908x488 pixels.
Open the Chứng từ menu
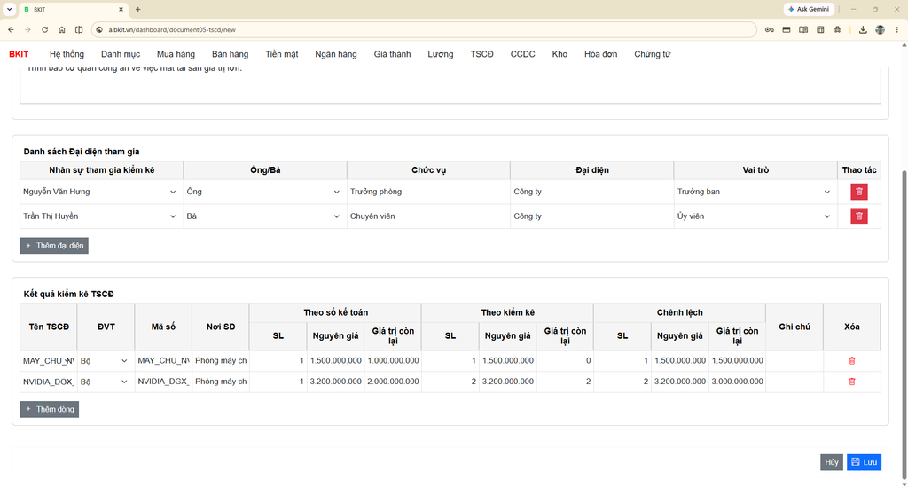(x=652, y=54)
